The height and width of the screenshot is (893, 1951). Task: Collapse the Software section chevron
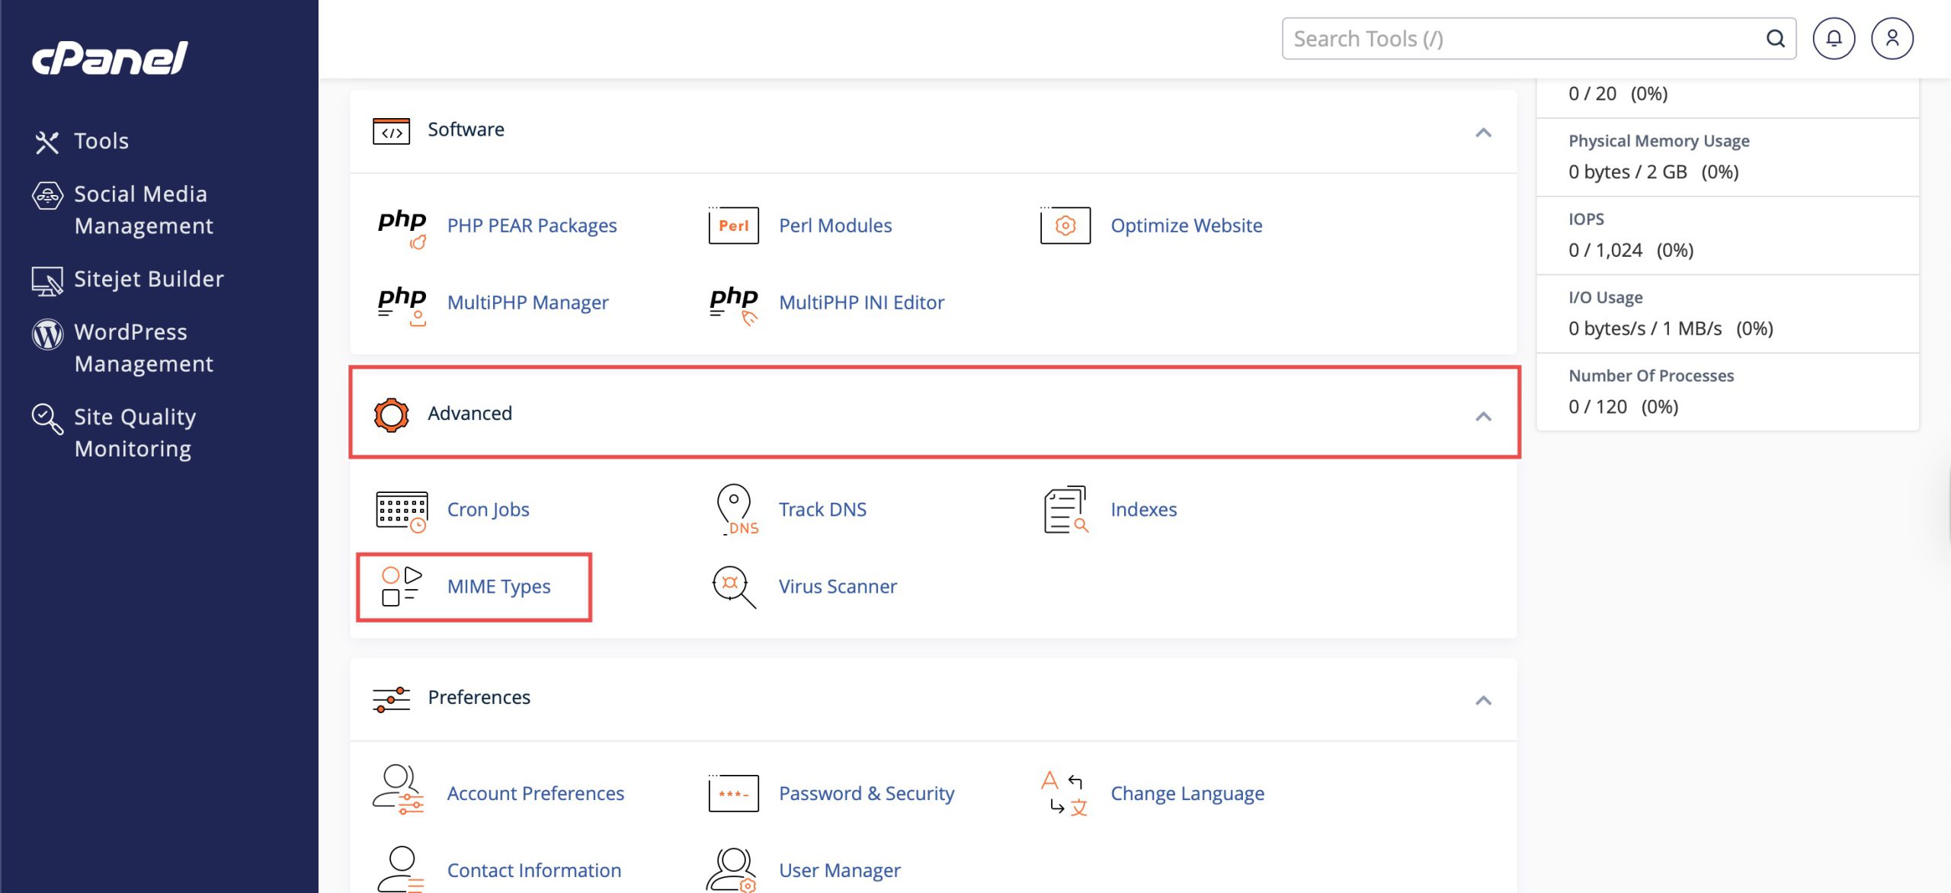point(1482,133)
